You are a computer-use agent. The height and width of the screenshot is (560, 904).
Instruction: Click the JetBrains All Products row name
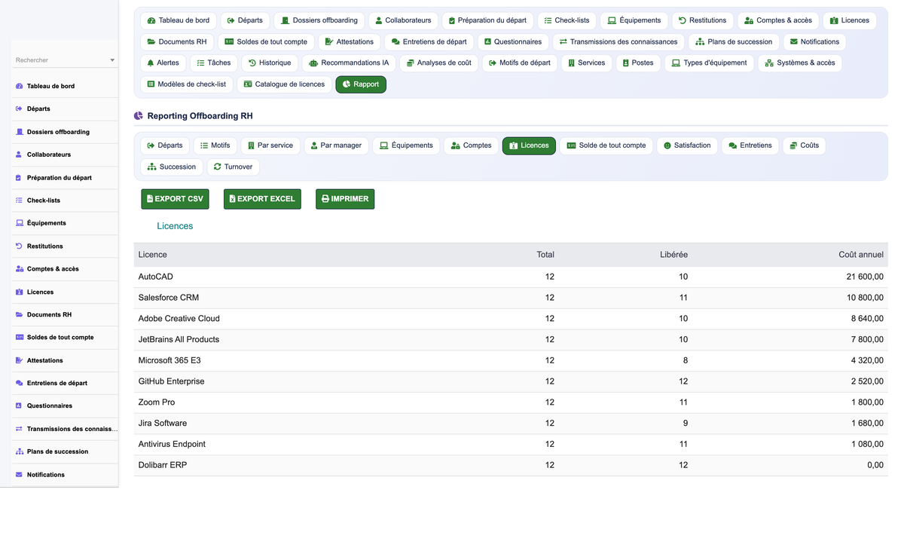click(179, 340)
